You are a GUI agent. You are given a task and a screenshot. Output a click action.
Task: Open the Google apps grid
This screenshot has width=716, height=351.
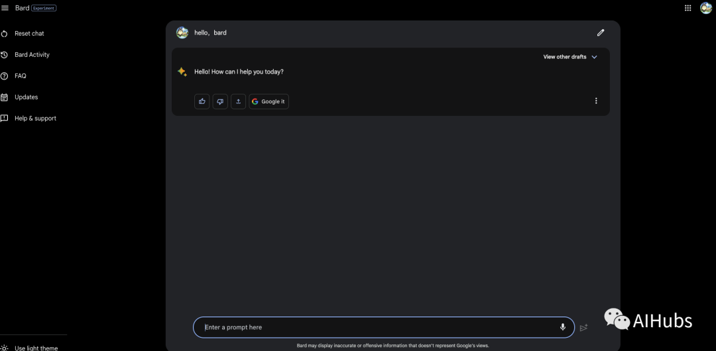point(687,8)
